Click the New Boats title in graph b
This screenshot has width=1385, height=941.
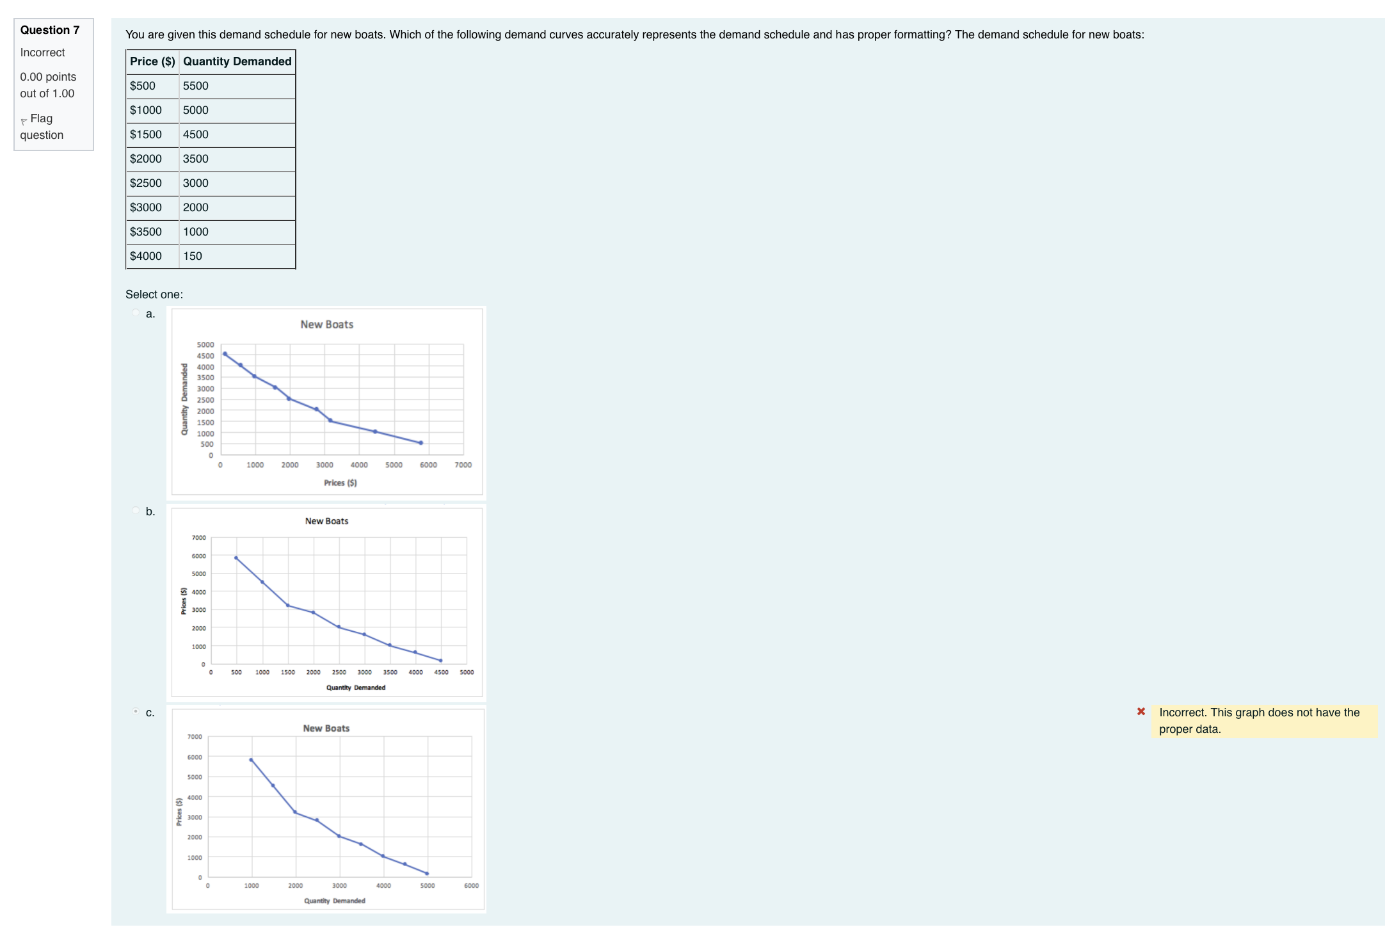pos(326,521)
